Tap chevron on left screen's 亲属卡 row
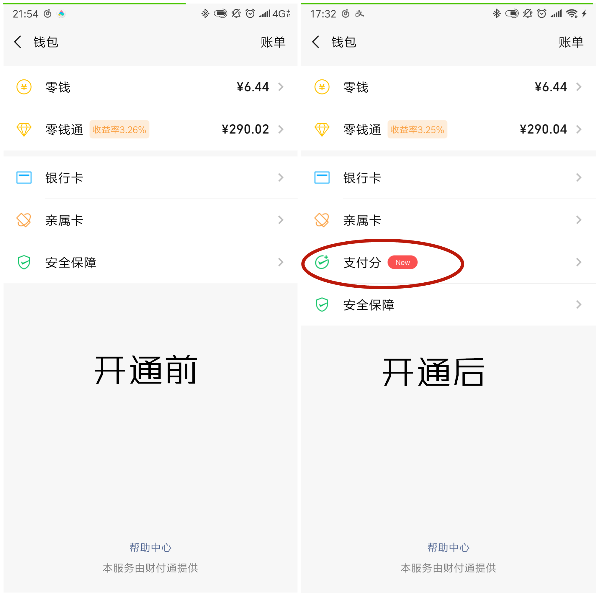The height and width of the screenshot is (596, 599). pos(281,220)
